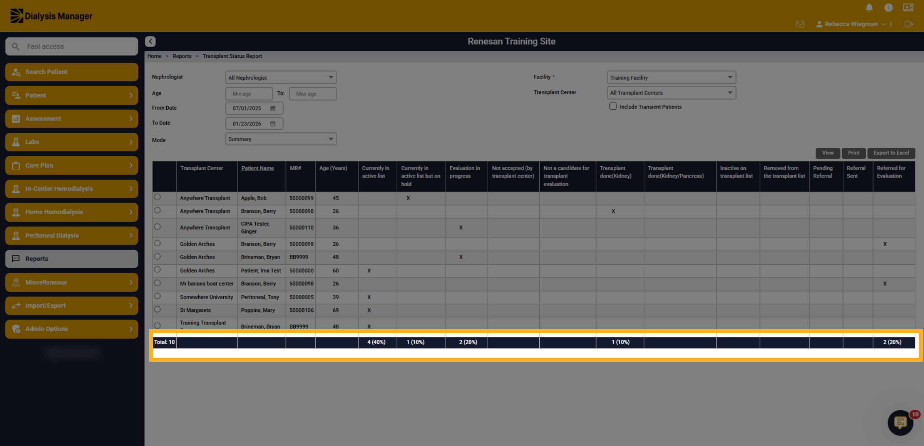
Task: Click the magnifier icon in Fast access
Action: (x=15, y=47)
